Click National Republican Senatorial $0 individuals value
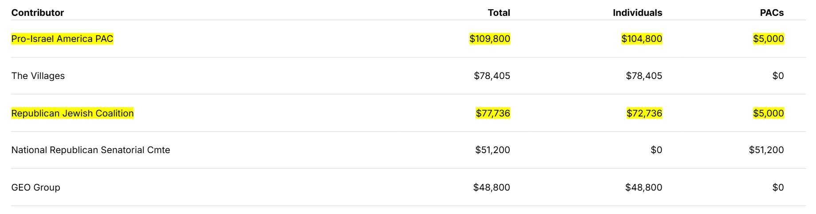The width and height of the screenshot is (816, 214). pos(656,150)
